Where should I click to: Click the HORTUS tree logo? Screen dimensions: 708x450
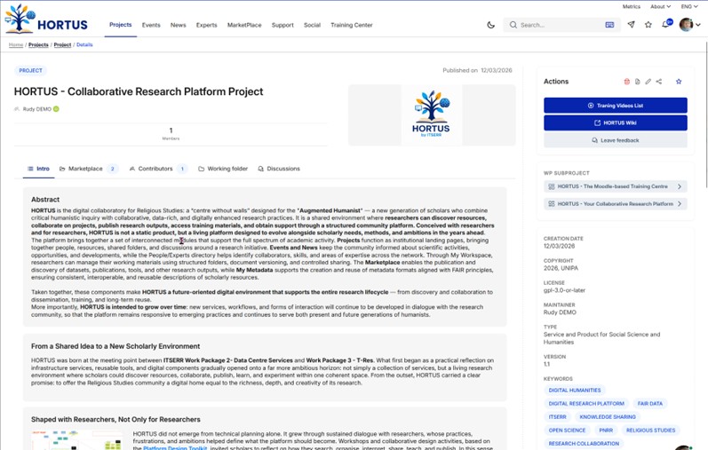pos(46,20)
